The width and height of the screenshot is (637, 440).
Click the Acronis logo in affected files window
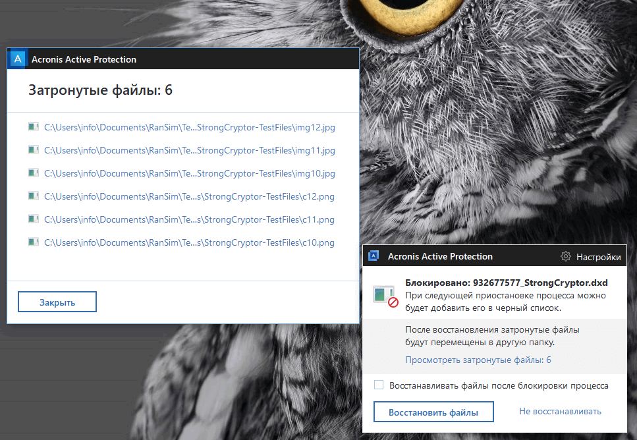18,59
